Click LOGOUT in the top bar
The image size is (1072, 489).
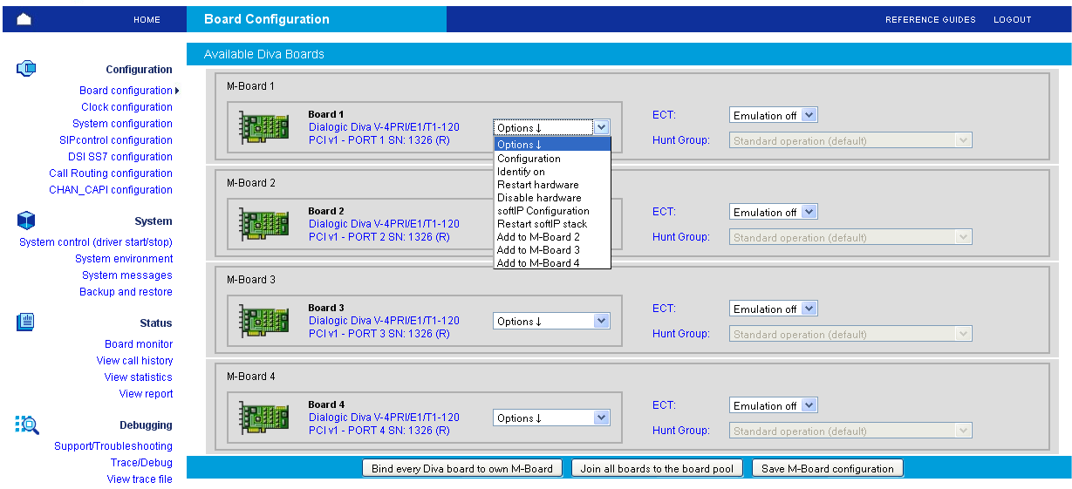tap(1012, 19)
